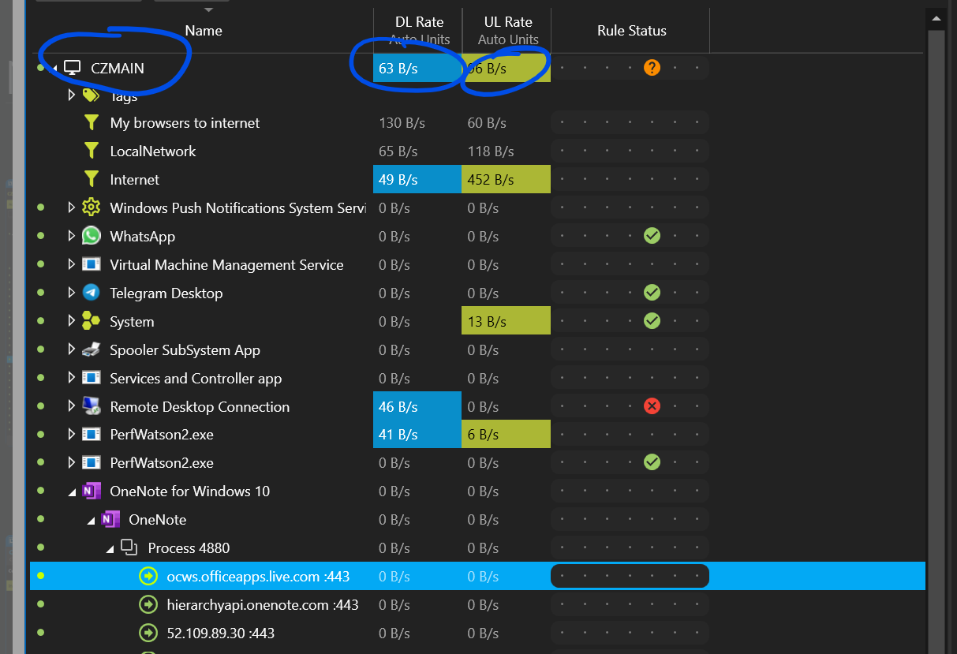The height and width of the screenshot is (654, 957).
Task: Expand the Virtual Machine Management Service node
Action: pyautogui.click(x=71, y=264)
